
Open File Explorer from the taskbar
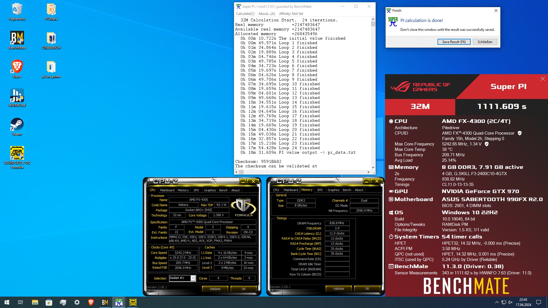tap(35, 302)
